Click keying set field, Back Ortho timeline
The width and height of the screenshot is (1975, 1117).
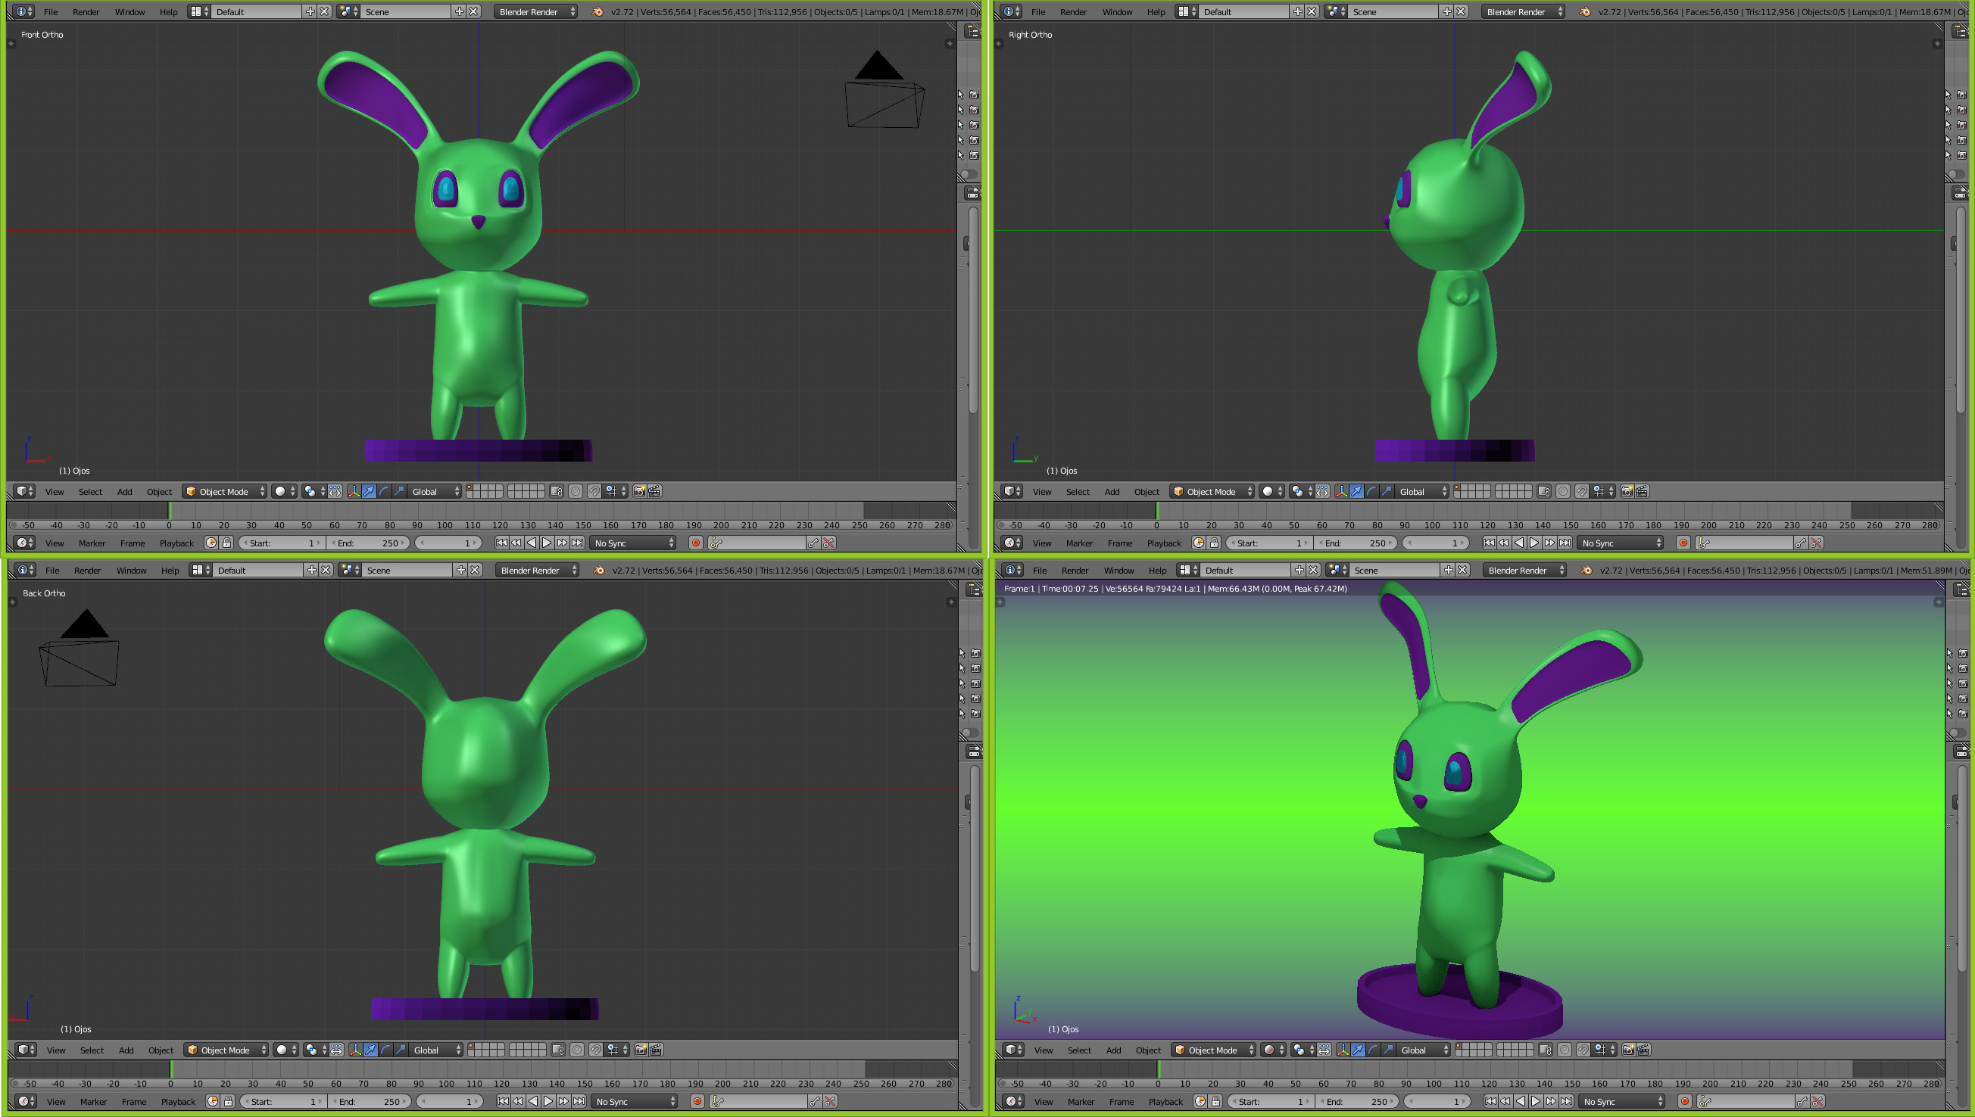click(757, 1101)
